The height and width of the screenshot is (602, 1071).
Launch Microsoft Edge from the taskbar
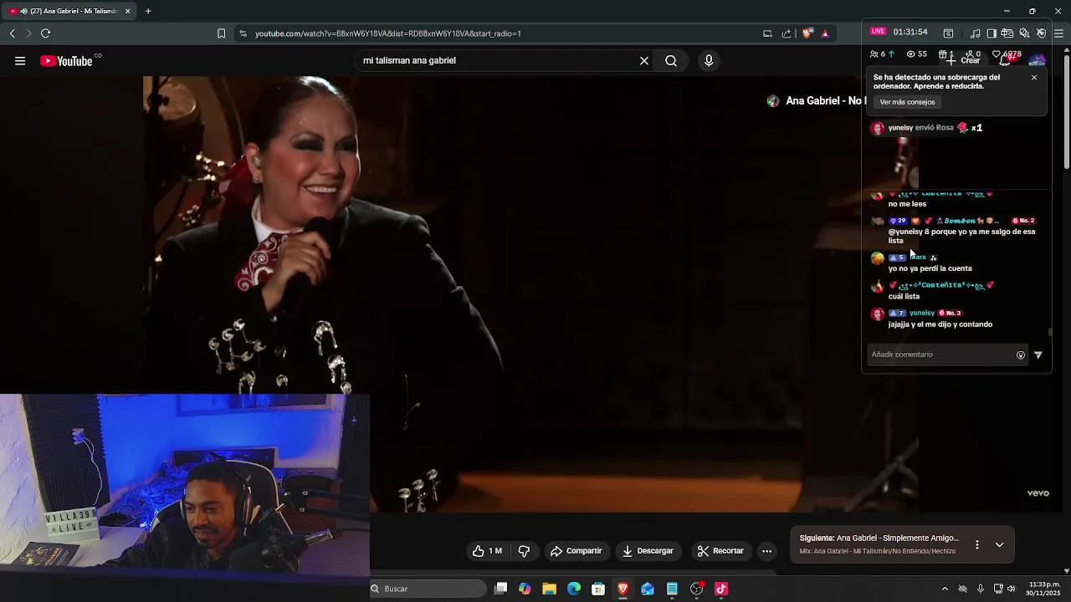click(574, 589)
